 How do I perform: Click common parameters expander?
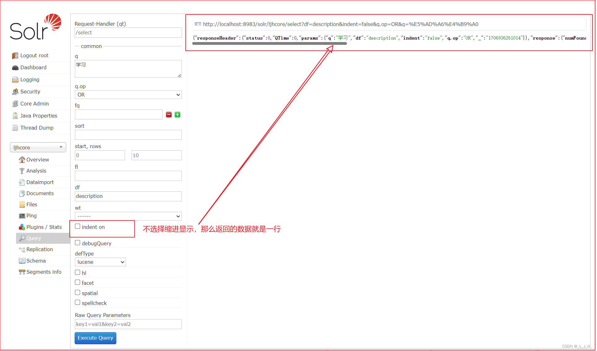click(91, 46)
